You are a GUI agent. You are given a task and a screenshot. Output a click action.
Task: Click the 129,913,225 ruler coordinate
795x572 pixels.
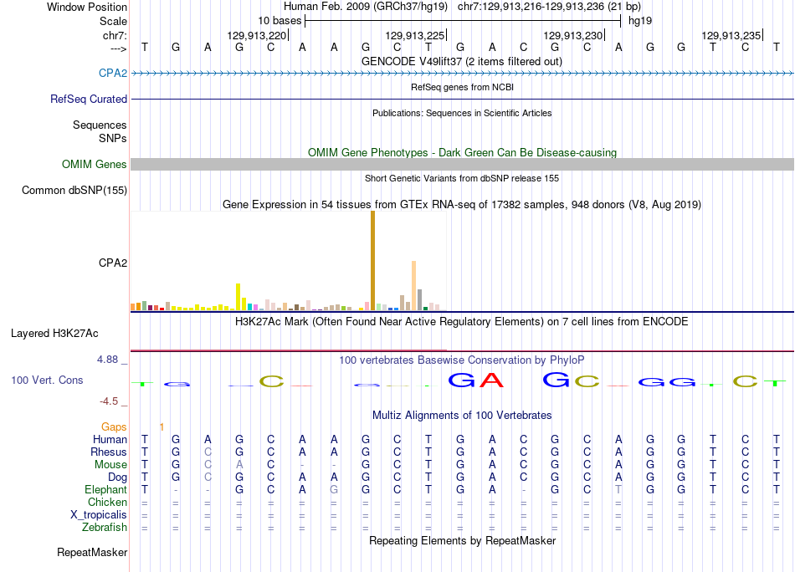pyautogui.click(x=415, y=35)
